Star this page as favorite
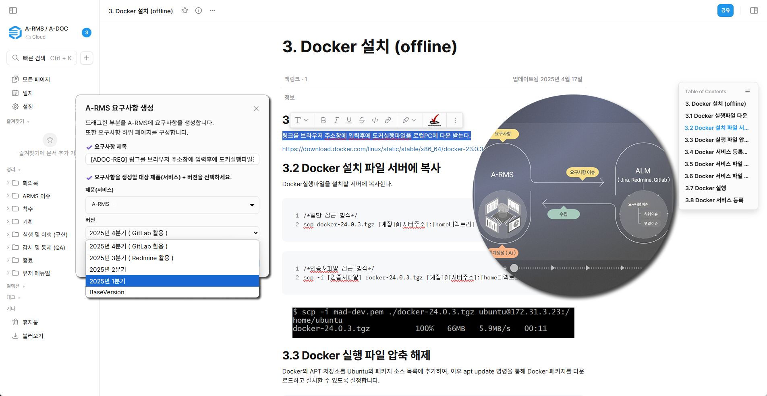767x396 pixels. pos(185,11)
